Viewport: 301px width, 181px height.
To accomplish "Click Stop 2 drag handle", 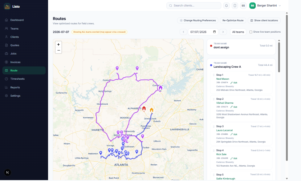I will tap(214, 99).
